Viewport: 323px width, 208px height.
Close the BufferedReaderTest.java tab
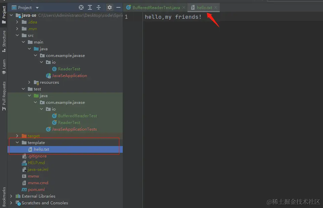click(184, 7)
